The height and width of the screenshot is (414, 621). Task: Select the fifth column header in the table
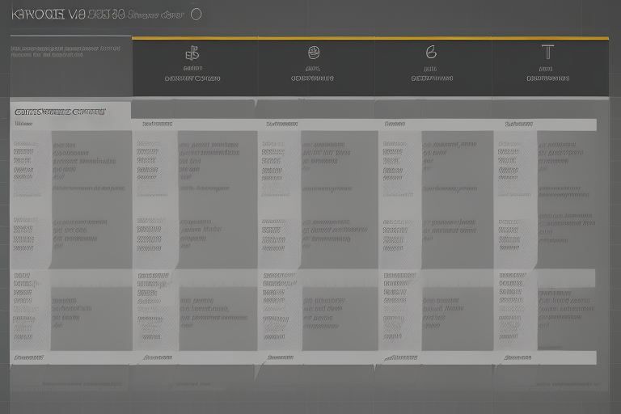518,125
